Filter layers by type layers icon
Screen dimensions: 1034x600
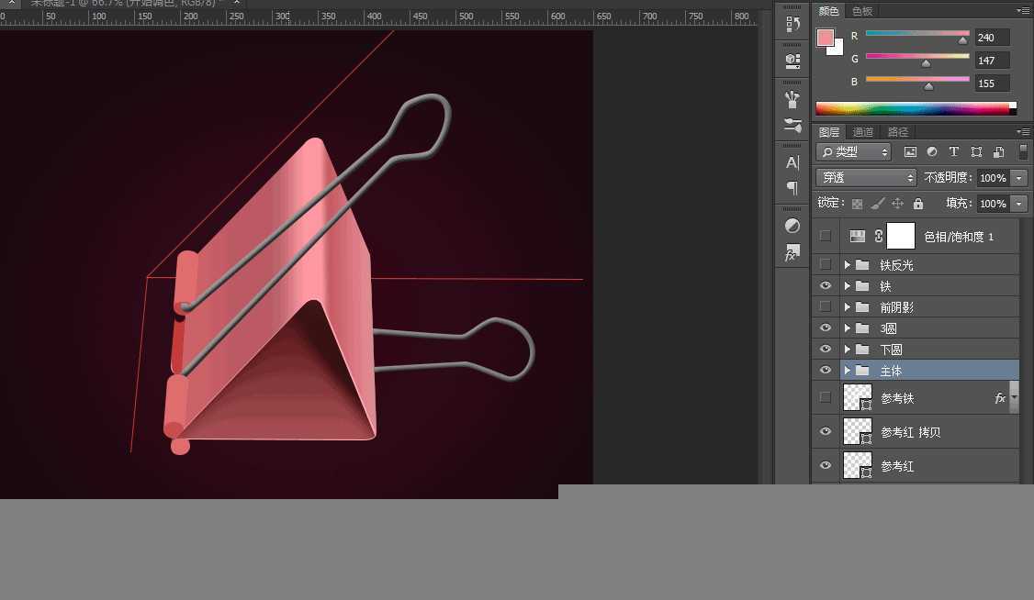[x=954, y=152]
